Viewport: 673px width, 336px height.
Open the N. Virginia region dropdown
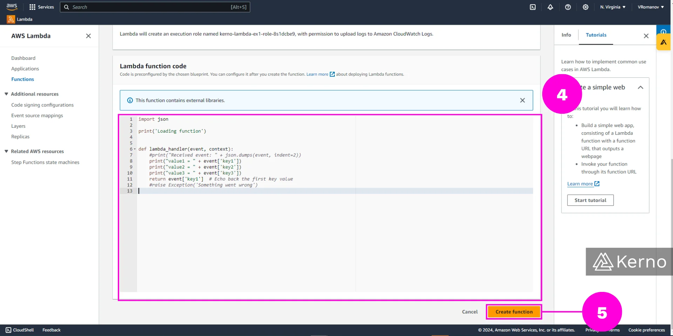pyautogui.click(x=613, y=7)
